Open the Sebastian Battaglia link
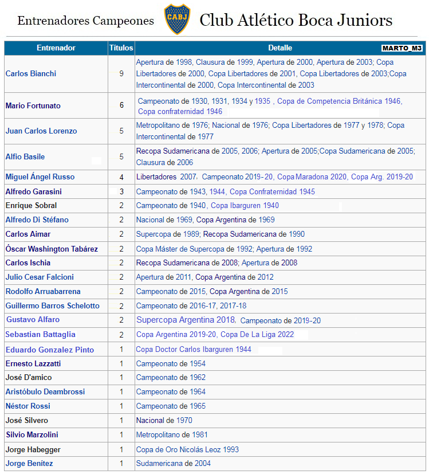 41,334
